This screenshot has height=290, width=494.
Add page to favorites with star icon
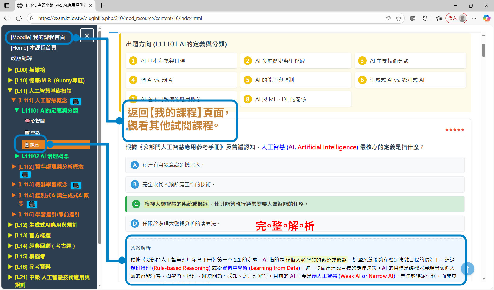click(x=399, y=18)
